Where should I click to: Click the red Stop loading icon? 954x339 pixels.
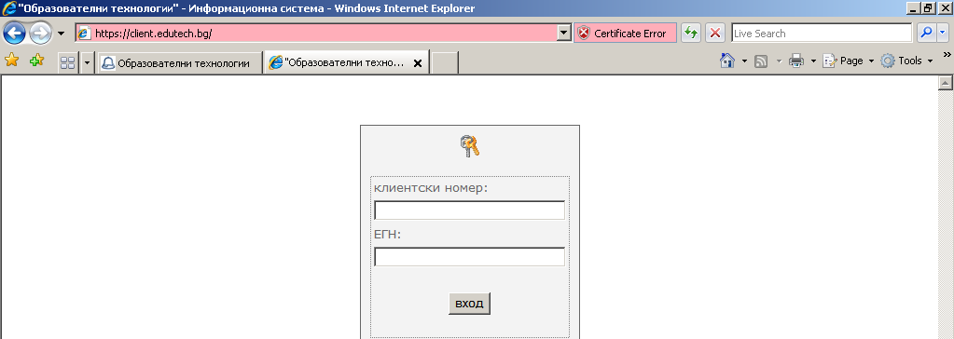[x=715, y=34]
